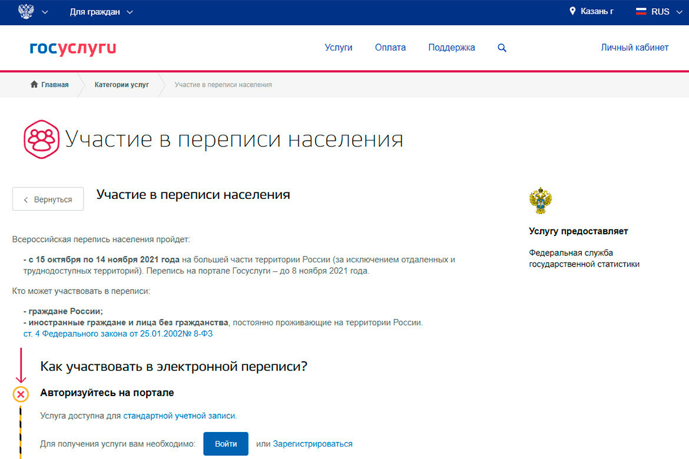Navigate to "Категории услуг" breadcrumb

(x=121, y=85)
